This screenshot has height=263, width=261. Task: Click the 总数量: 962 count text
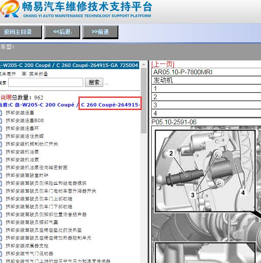pyautogui.click(x=27, y=97)
